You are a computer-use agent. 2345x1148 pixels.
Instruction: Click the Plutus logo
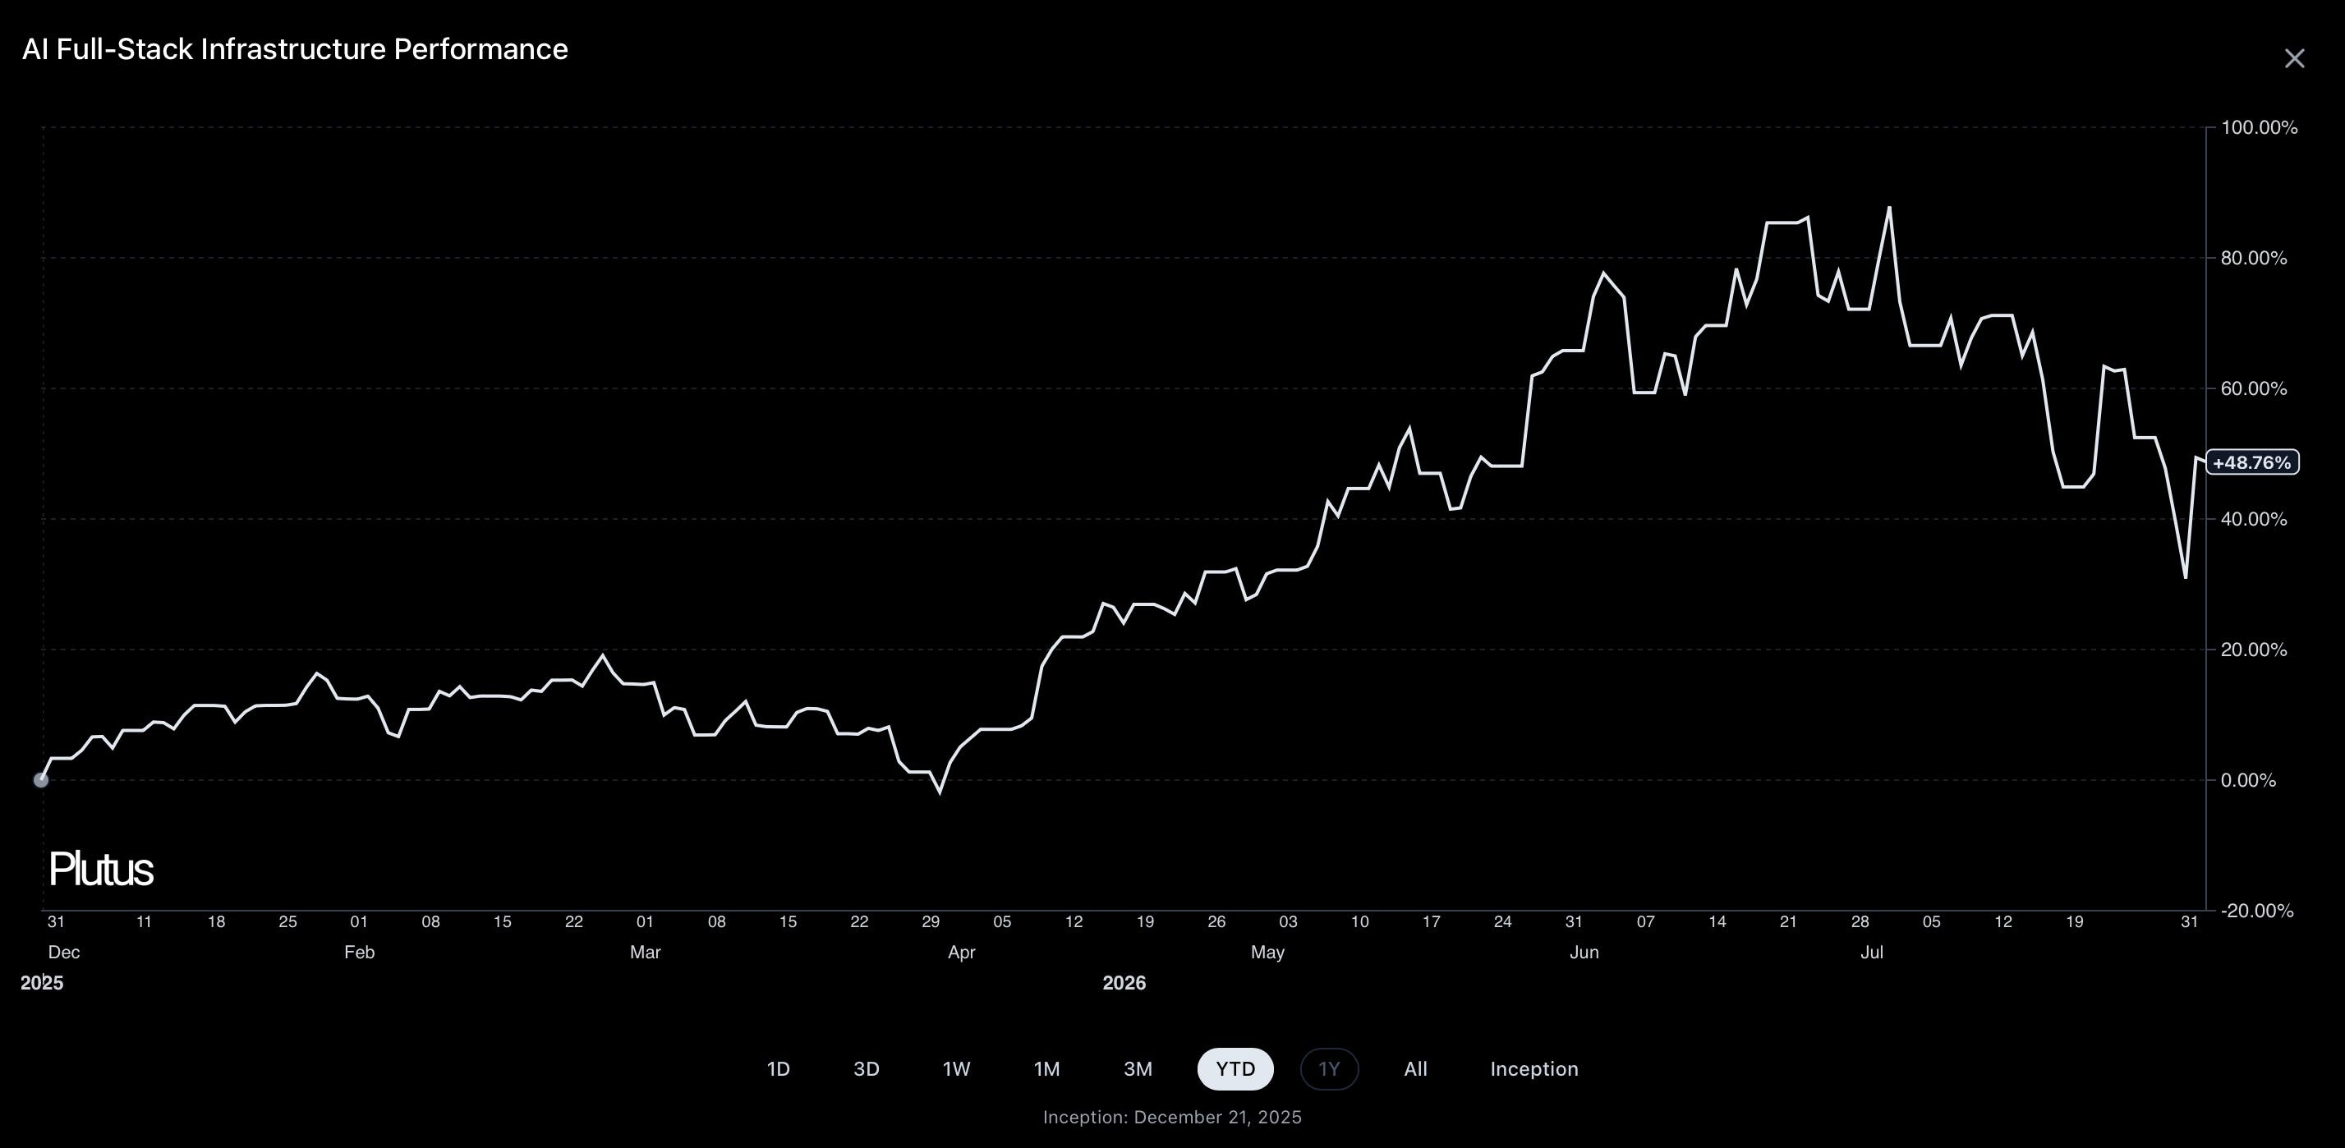tap(101, 870)
